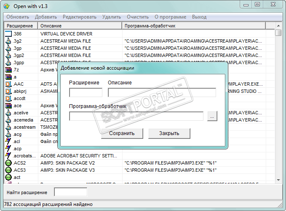Open the Удалить menu item
The width and height of the screenshot is (286, 211).
pyautogui.click(x=112, y=17)
